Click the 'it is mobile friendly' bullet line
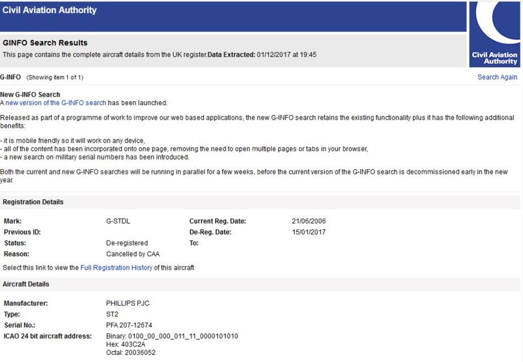This screenshot has width=523, height=362. [73, 140]
